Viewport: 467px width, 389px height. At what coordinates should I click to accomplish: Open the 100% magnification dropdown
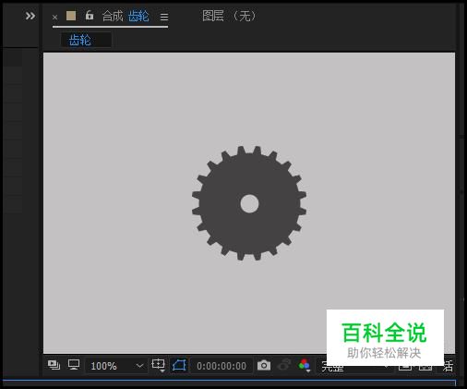pyautogui.click(x=116, y=366)
